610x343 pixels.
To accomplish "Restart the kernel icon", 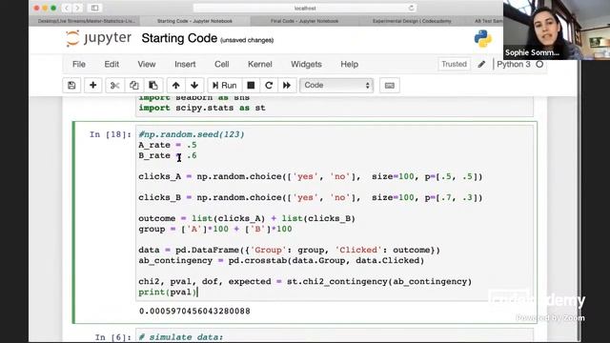I will tap(269, 85).
